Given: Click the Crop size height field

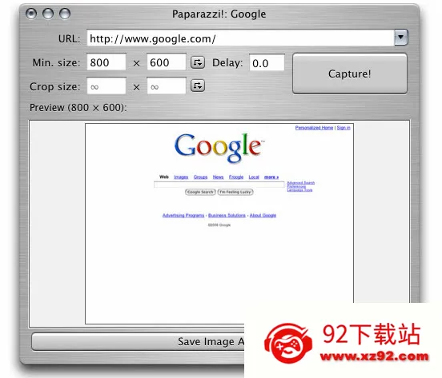Looking at the screenshot, I should (167, 86).
